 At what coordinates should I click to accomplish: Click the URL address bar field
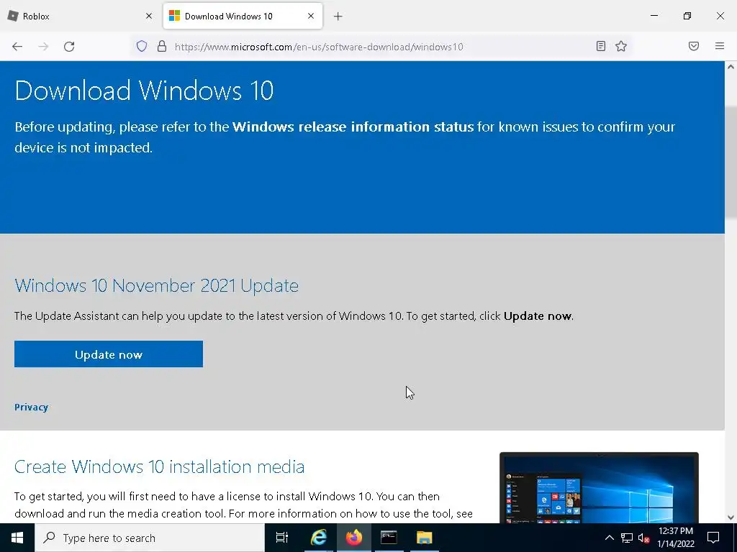tap(381, 47)
